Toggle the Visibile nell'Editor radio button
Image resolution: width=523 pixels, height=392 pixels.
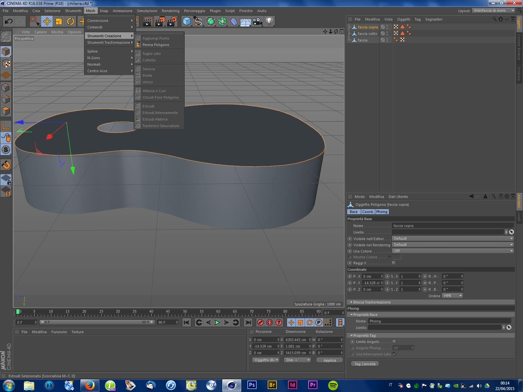click(x=350, y=239)
